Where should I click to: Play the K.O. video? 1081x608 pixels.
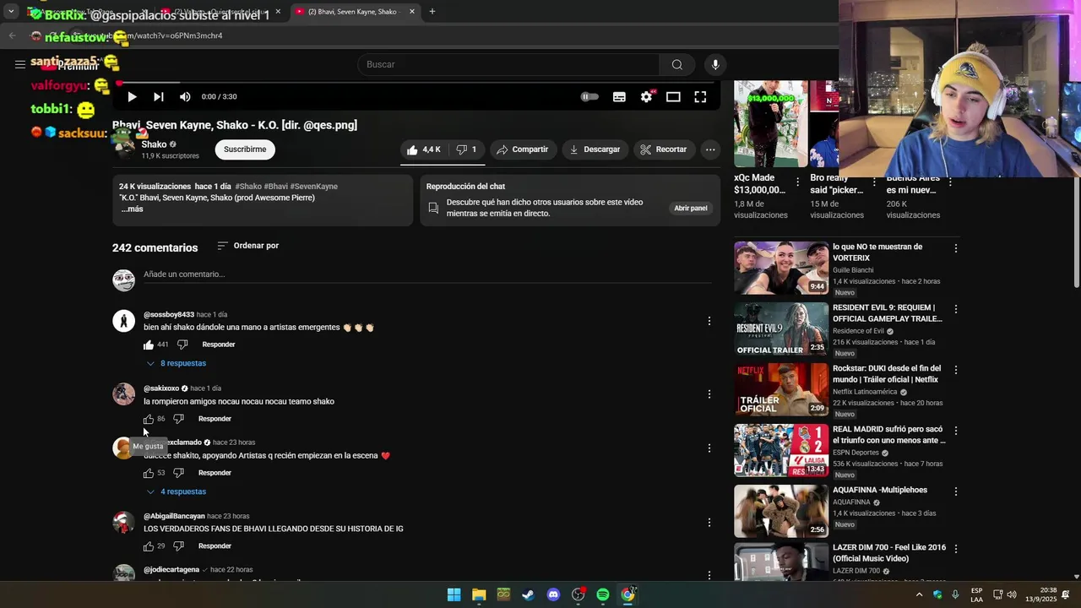click(132, 97)
